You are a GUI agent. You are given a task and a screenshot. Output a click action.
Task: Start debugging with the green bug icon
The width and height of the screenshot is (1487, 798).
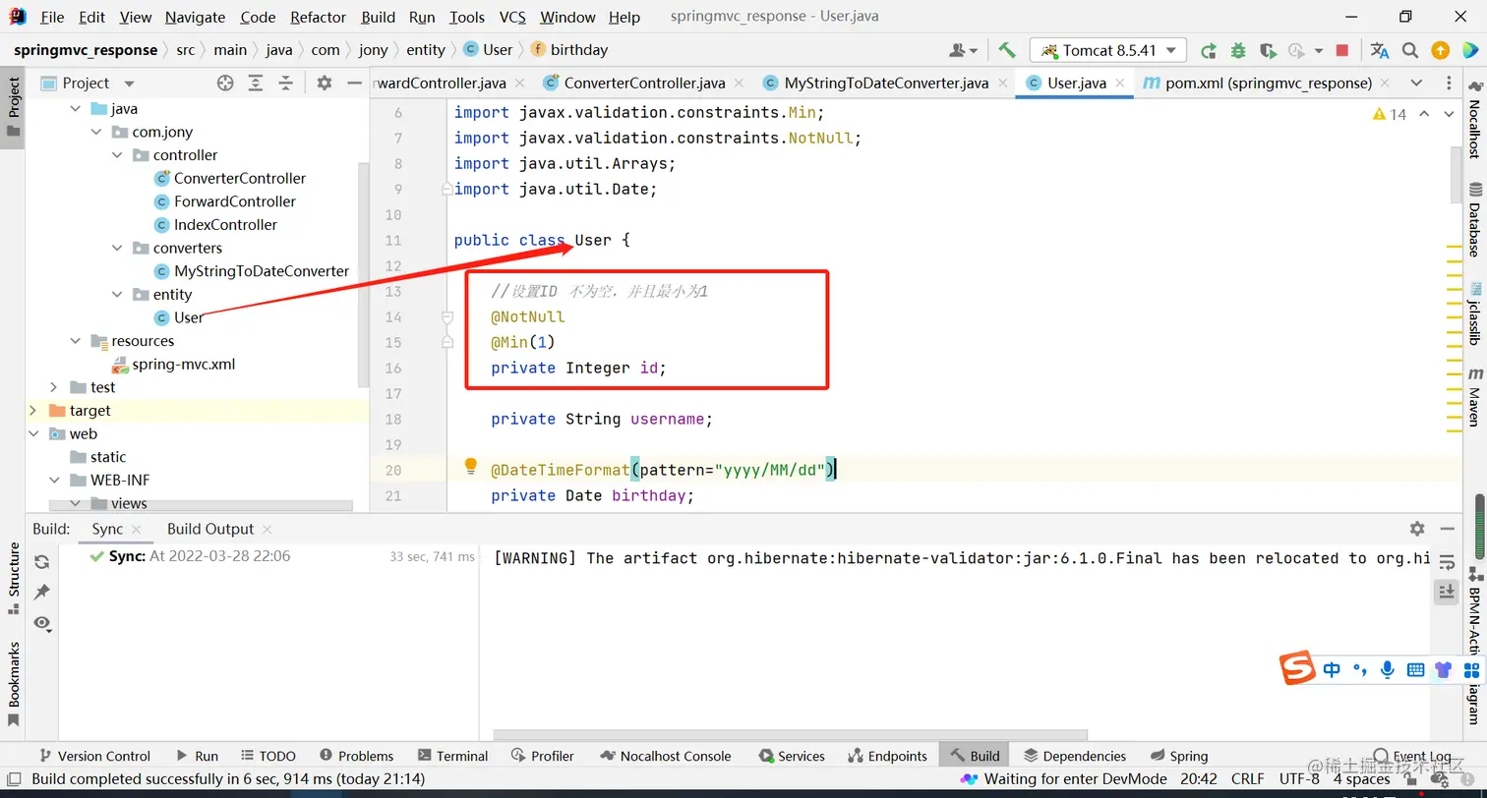tap(1238, 50)
